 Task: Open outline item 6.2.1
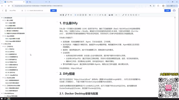(12, 80)
